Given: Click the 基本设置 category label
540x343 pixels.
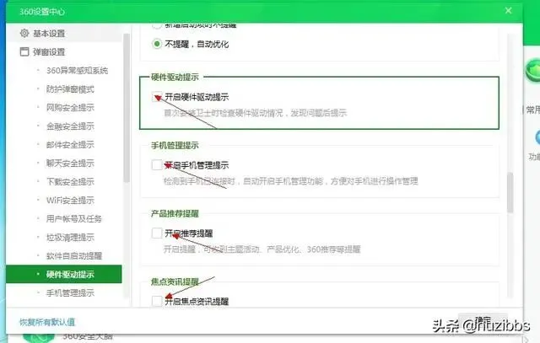Looking at the screenshot, I should click(49, 34).
